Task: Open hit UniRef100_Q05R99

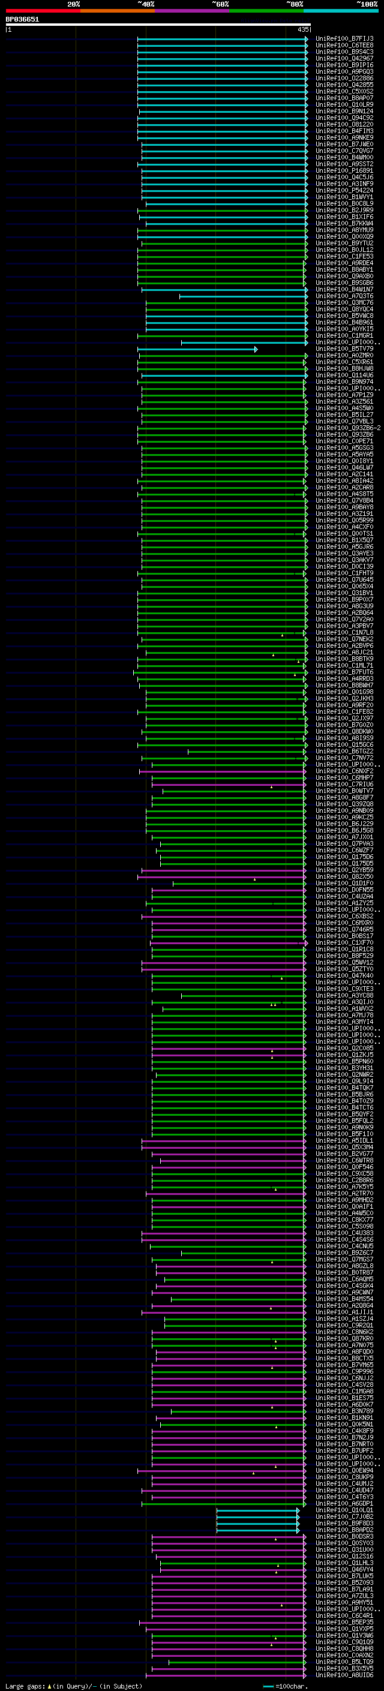Action: click(x=344, y=520)
